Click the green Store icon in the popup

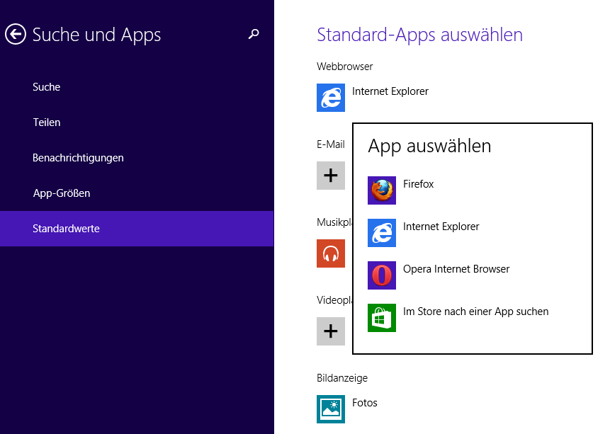[x=382, y=318]
